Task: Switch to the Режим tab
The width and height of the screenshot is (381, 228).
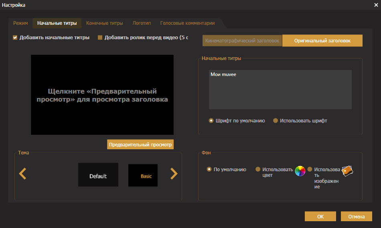Action: coord(20,23)
